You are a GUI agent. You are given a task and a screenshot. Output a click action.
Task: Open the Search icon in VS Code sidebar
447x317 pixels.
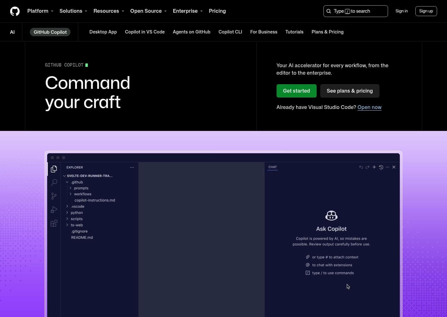click(54, 182)
